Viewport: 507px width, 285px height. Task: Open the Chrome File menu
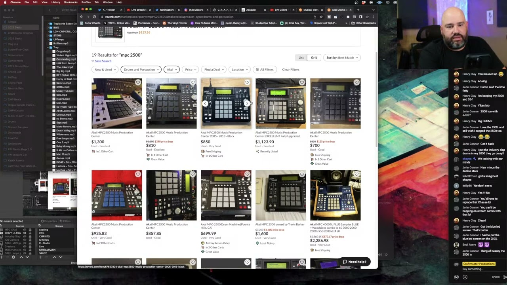[x=27, y=2]
